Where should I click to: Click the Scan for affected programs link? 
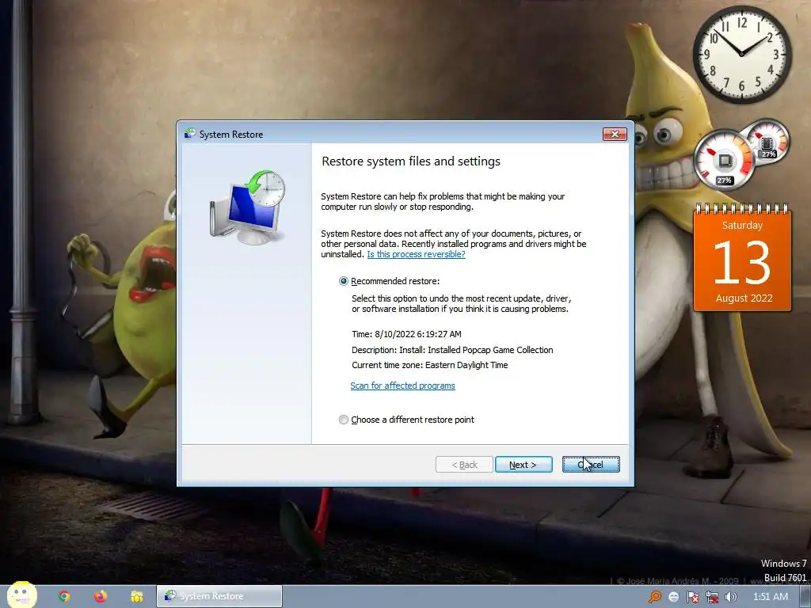click(x=402, y=386)
